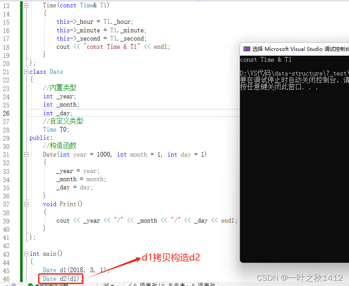Click the "const Time & T1" string literal in the editor
Screen dimensions: 349x286
pyautogui.click(x=112, y=47)
